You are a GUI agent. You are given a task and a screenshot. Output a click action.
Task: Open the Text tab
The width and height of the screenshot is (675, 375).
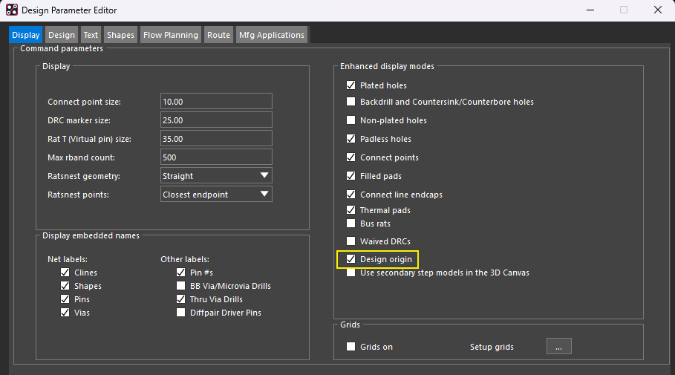(x=91, y=35)
